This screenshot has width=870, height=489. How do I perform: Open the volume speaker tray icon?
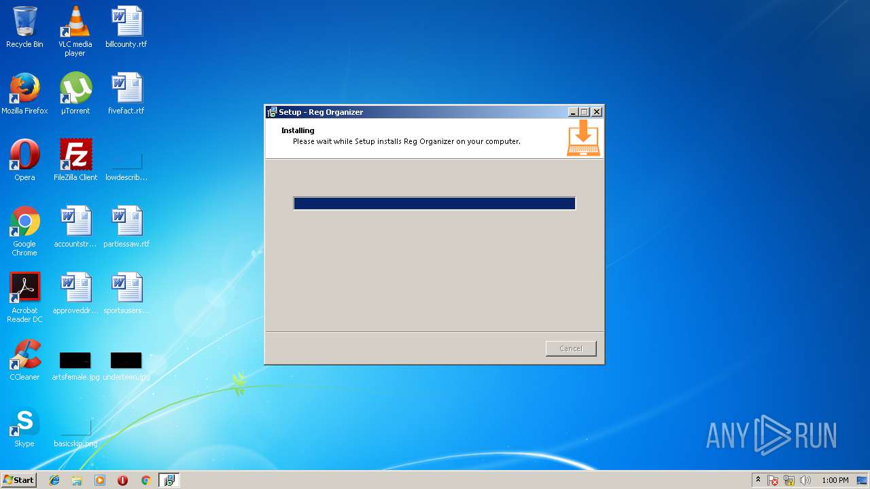tap(805, 480)
